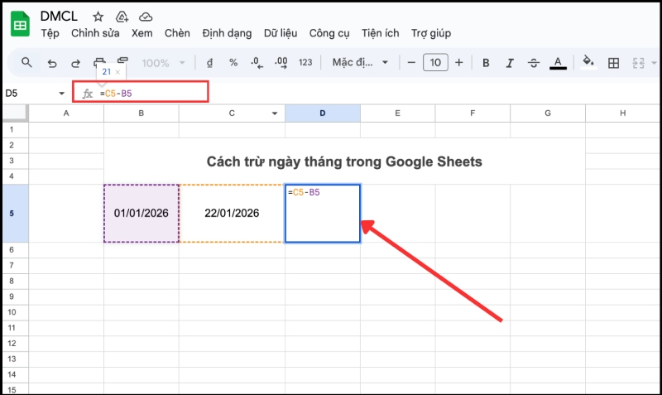Select column F header
This screenshot has width=662, height=395.
(x=473, y=113)
